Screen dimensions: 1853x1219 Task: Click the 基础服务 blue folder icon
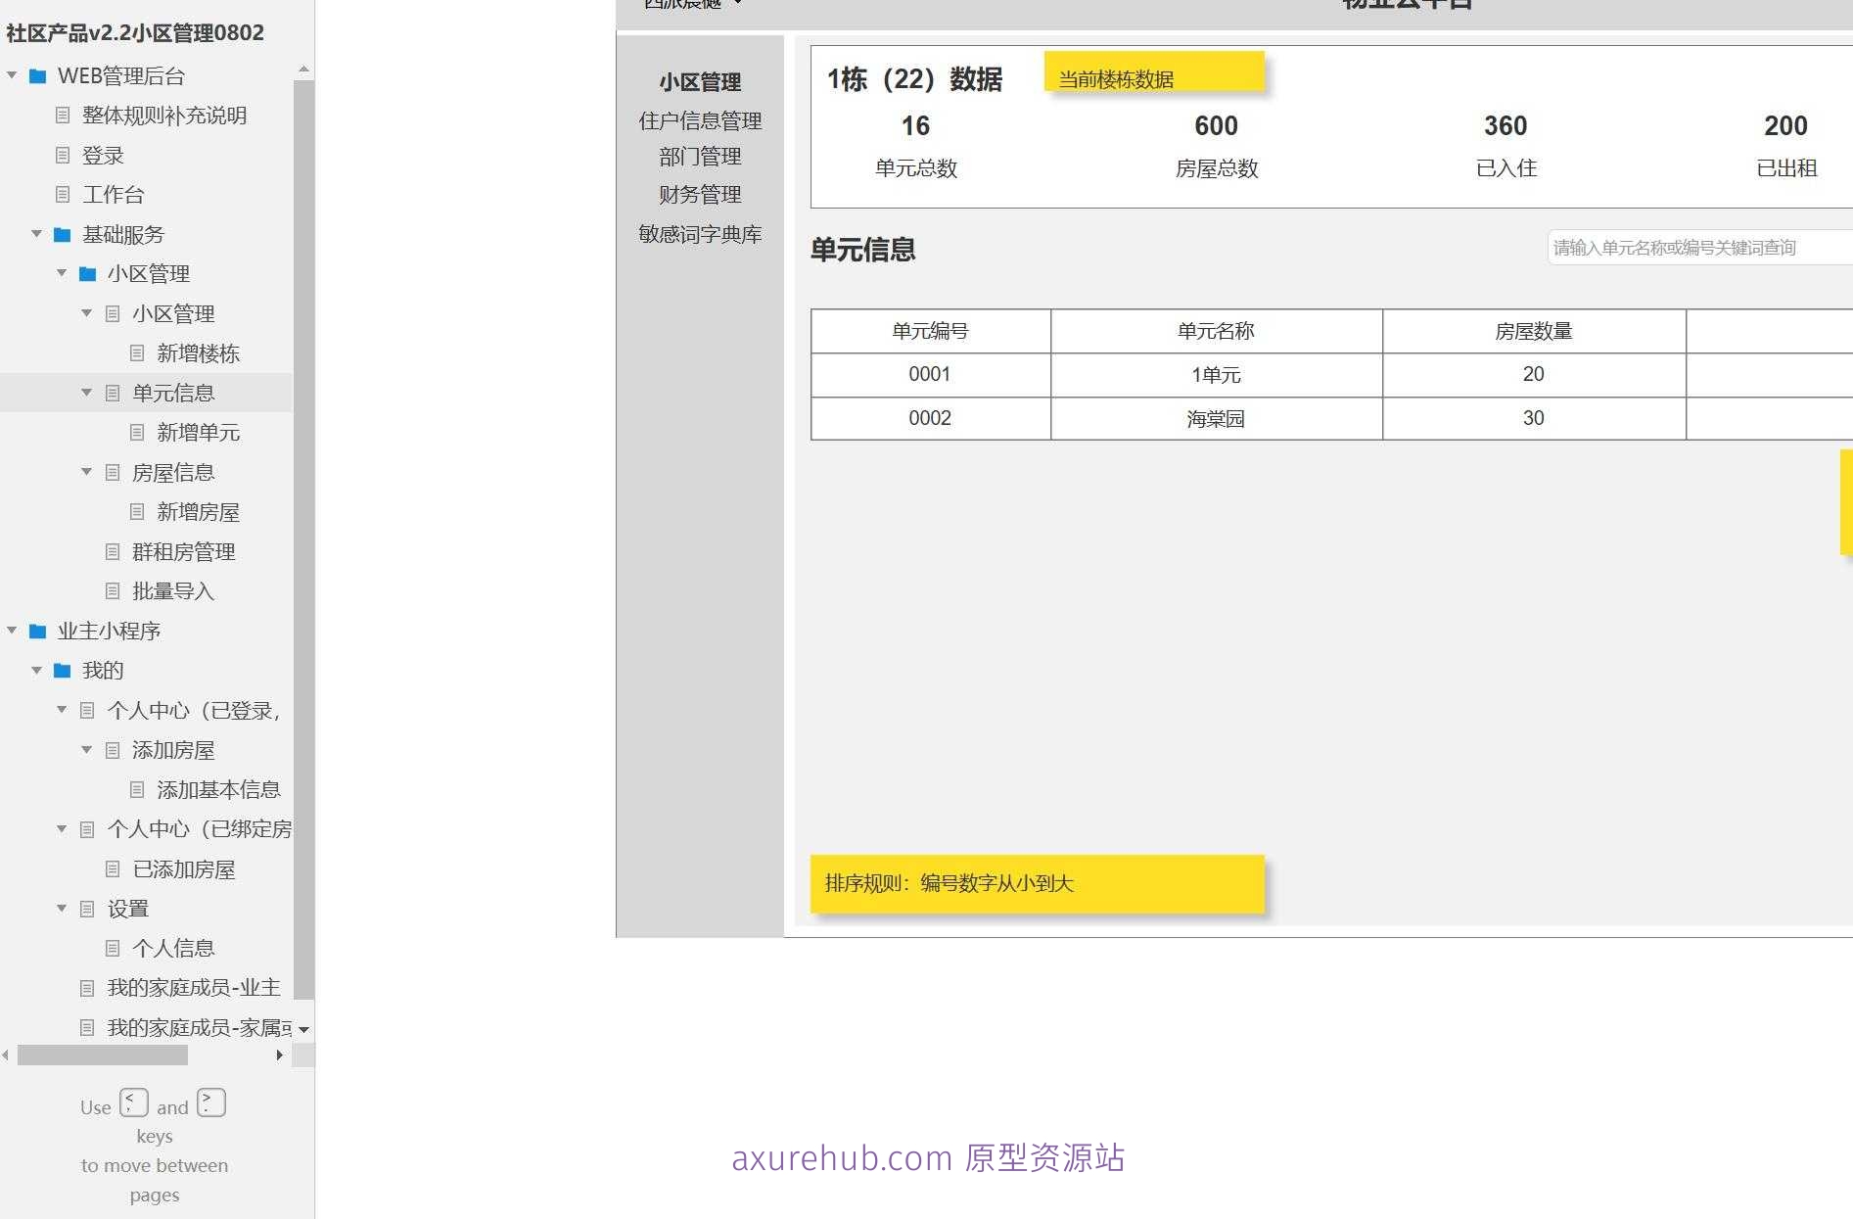coord(61,234)
